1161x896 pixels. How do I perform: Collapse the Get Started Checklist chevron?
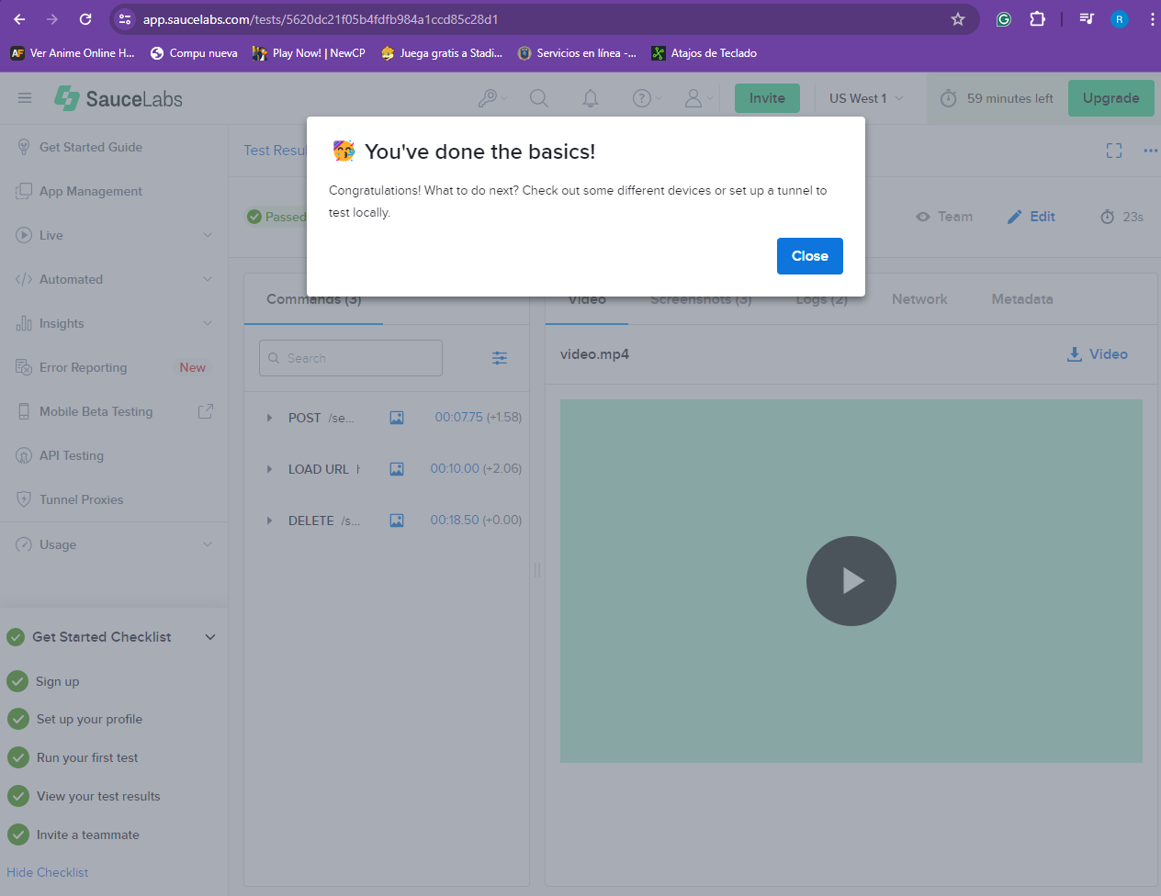(210, 637)
